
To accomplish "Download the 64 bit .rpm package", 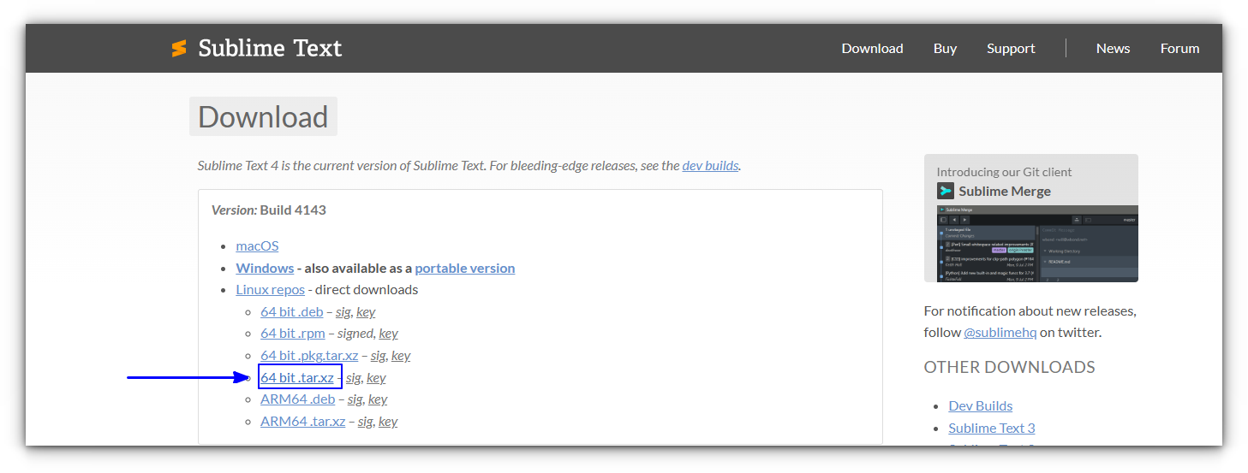I will (291, 333).
